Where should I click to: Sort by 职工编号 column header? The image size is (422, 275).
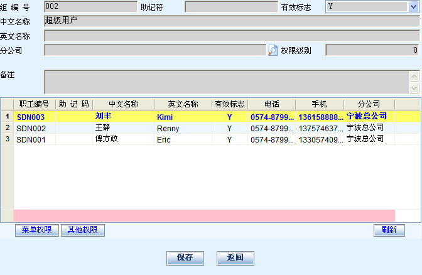34,104
